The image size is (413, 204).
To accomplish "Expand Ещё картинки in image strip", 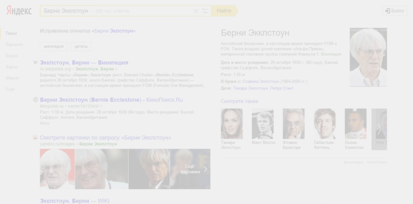I will coord(190,169).
